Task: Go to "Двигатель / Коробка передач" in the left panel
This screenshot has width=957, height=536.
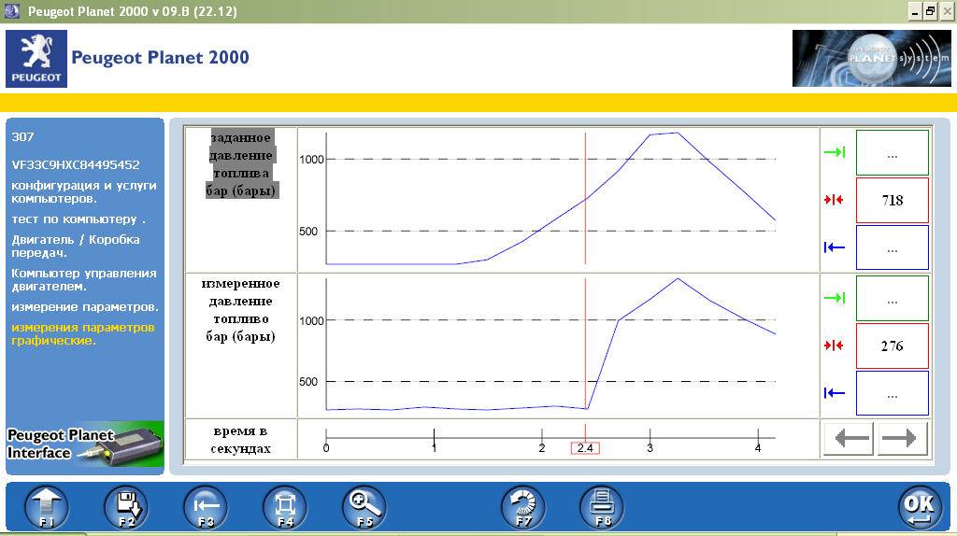Action: [x=76, y=246]
